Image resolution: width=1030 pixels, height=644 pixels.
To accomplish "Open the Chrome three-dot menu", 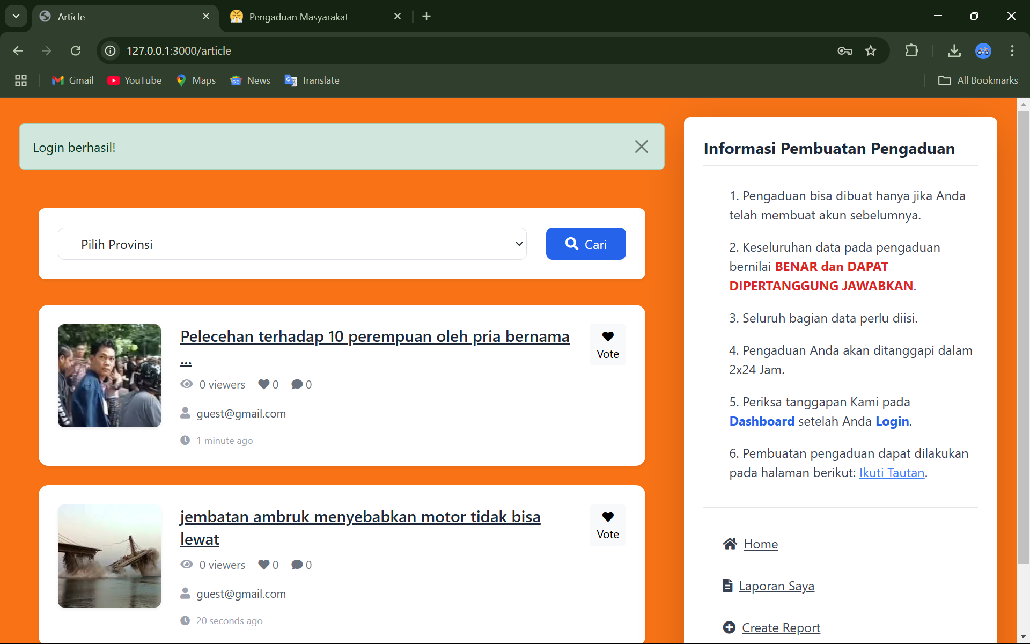I will (1012, 51).
